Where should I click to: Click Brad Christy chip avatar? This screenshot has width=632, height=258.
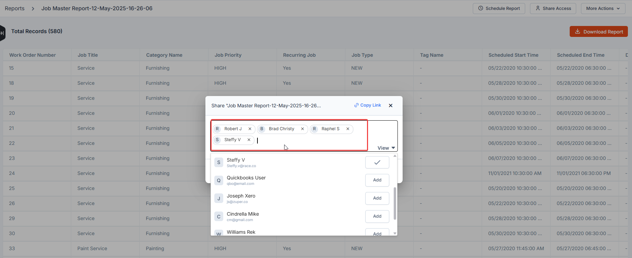[262, 129]
